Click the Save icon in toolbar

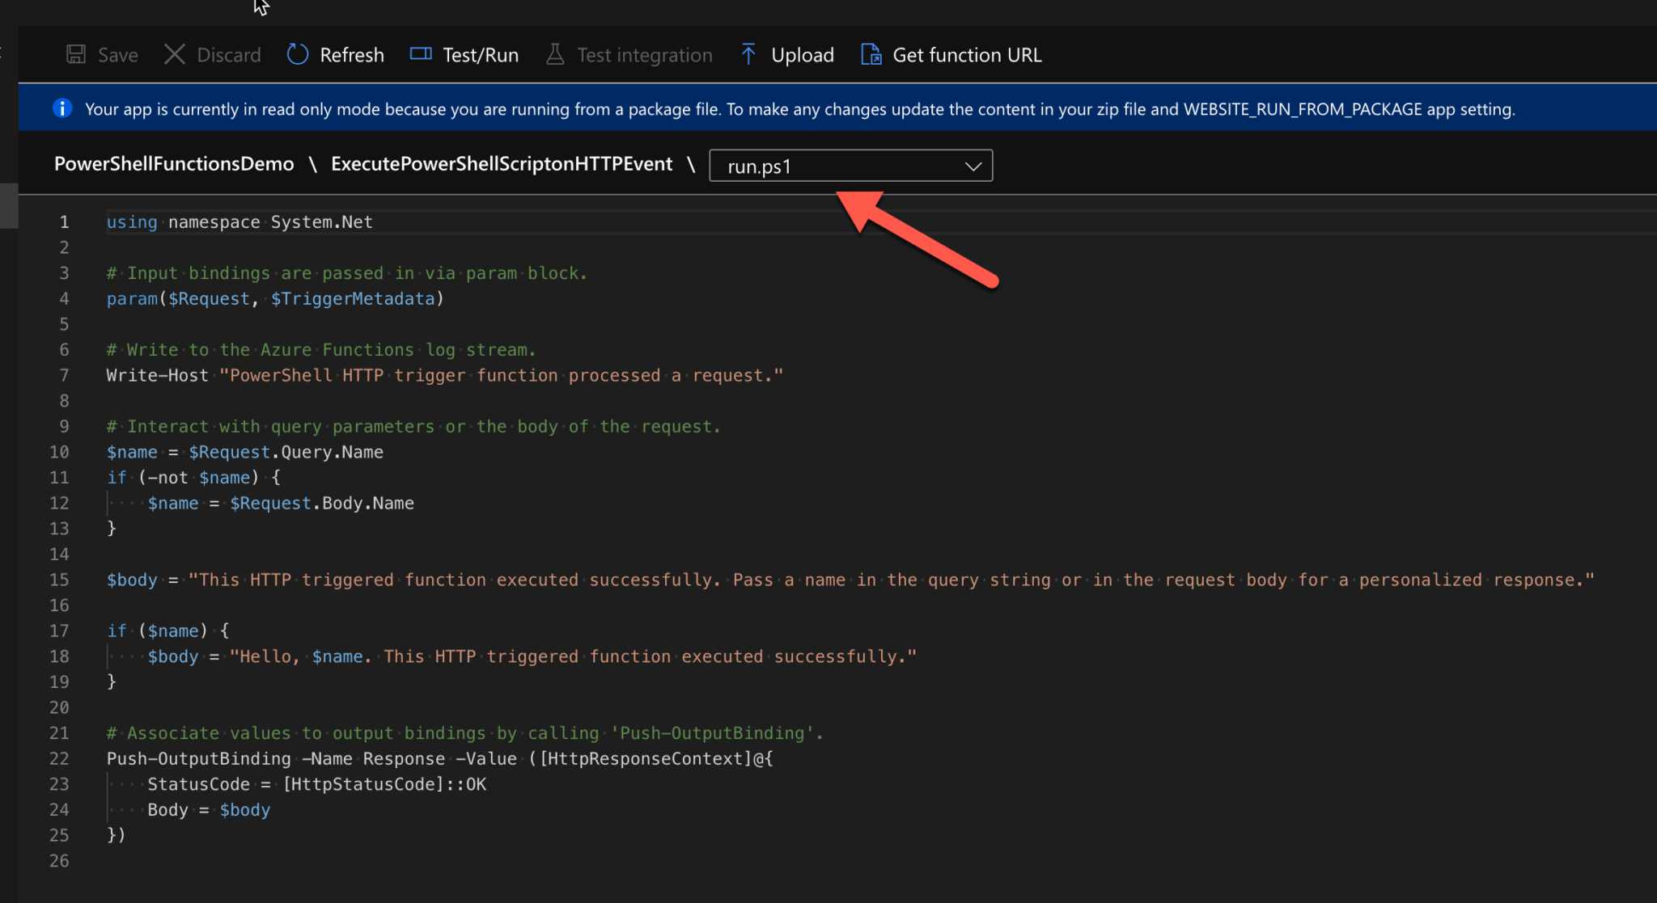(74, 53)
